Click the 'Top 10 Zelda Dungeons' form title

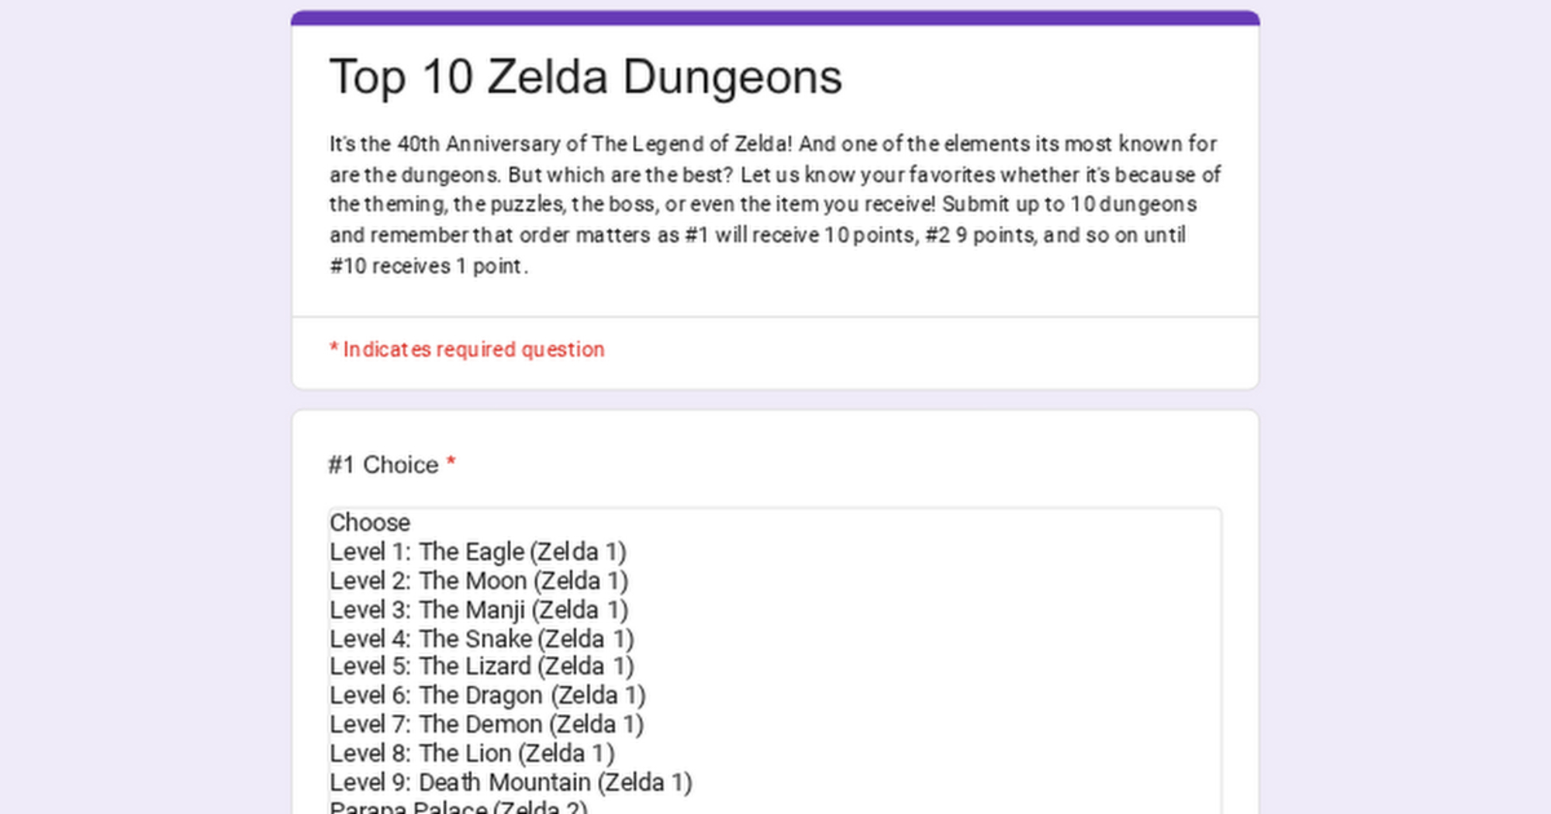(x=586, y=77)
